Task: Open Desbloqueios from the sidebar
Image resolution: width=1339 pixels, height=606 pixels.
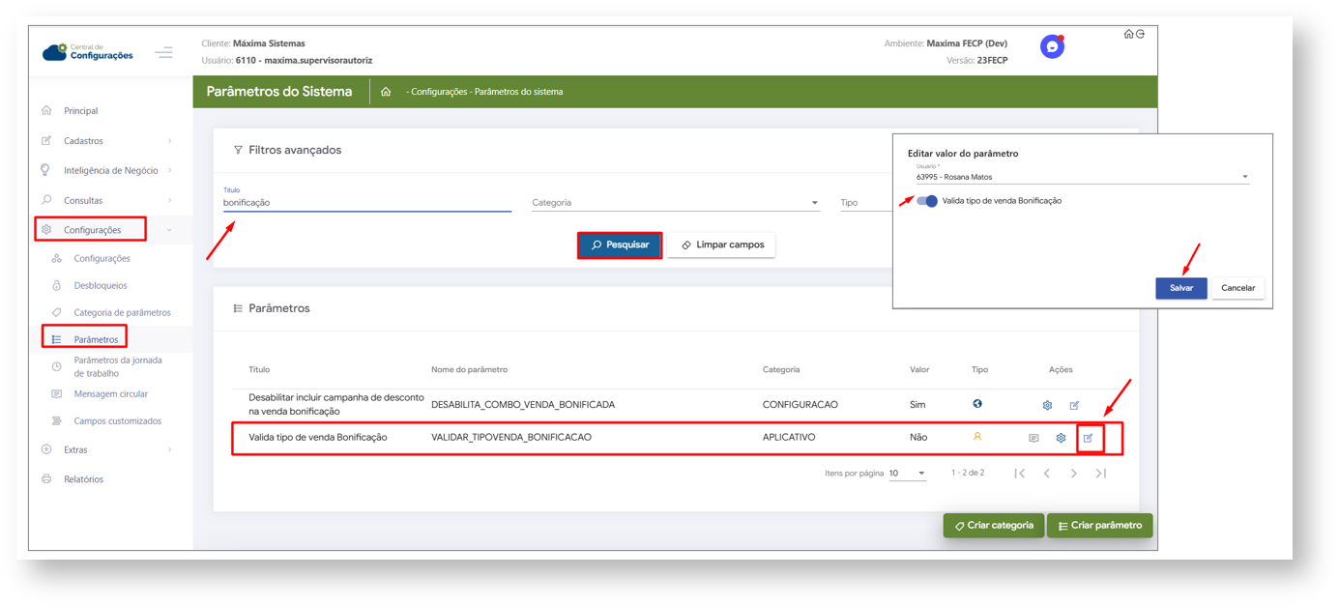Action: 101,286
